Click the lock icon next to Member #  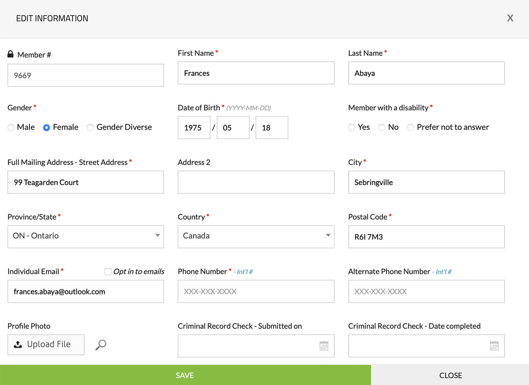tap(11, 54)
